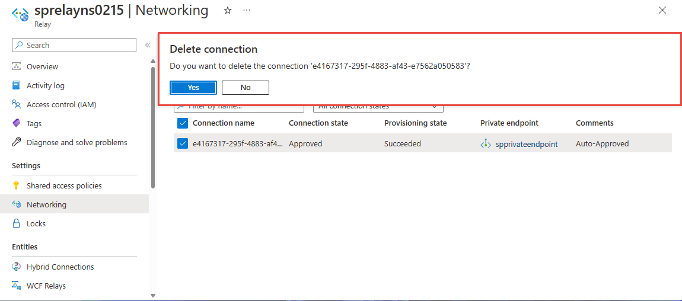This screenshot has width=682, height=301.
Task: Toggle the select-all checkbox in the header
Action: (x=183, y=123)
